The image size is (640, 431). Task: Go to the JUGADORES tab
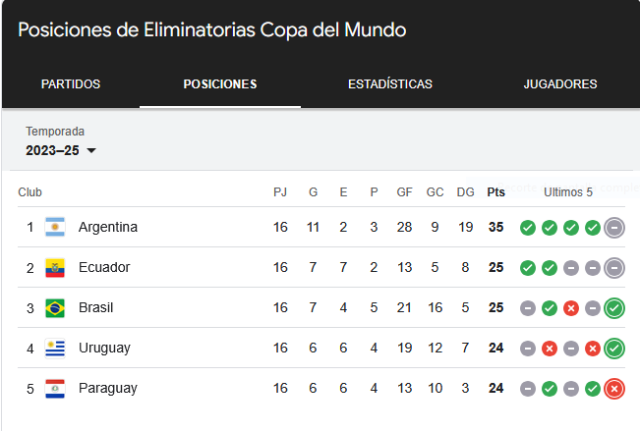tap(560, 84)
